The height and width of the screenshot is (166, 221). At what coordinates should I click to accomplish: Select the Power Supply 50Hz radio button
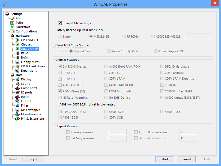(109, 51)
